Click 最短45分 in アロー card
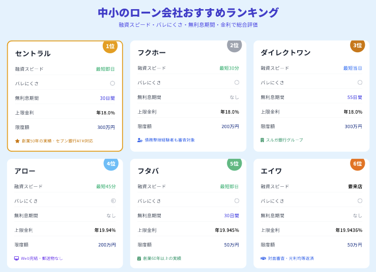This screenshot has height=272, width=376. (106, 186)
